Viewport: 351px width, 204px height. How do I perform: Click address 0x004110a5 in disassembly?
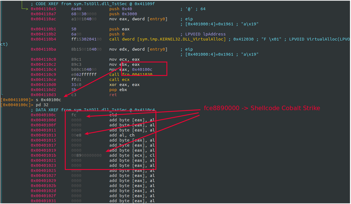43,9
